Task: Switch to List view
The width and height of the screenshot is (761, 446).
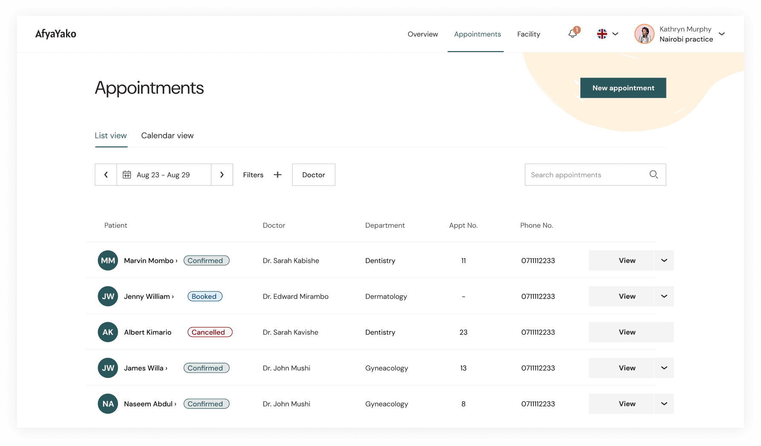Action: tap(111, 135)
